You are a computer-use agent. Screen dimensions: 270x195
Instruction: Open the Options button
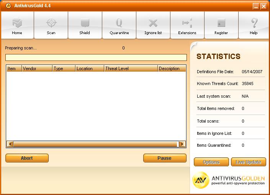click(211, 162)
